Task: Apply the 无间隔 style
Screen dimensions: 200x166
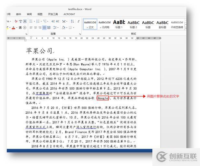Action: click(x=104, y=24)
